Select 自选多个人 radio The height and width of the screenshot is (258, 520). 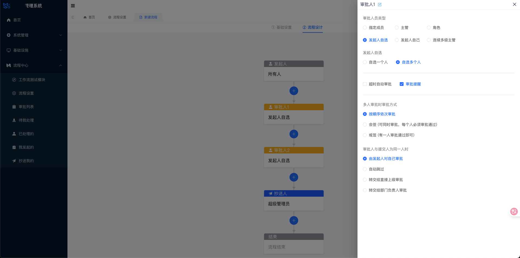pyautogui.click(x=398, y=62)
